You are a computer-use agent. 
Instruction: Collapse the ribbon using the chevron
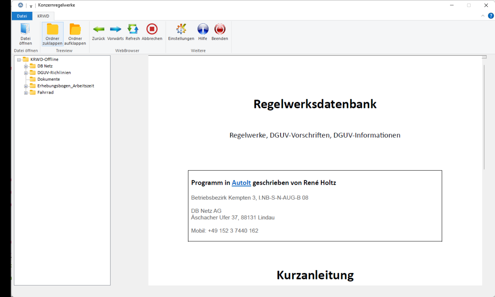pyautogui.click(x=483, y=16)
